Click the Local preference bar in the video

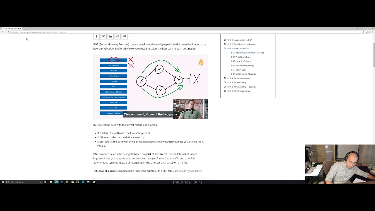[114, 65]
